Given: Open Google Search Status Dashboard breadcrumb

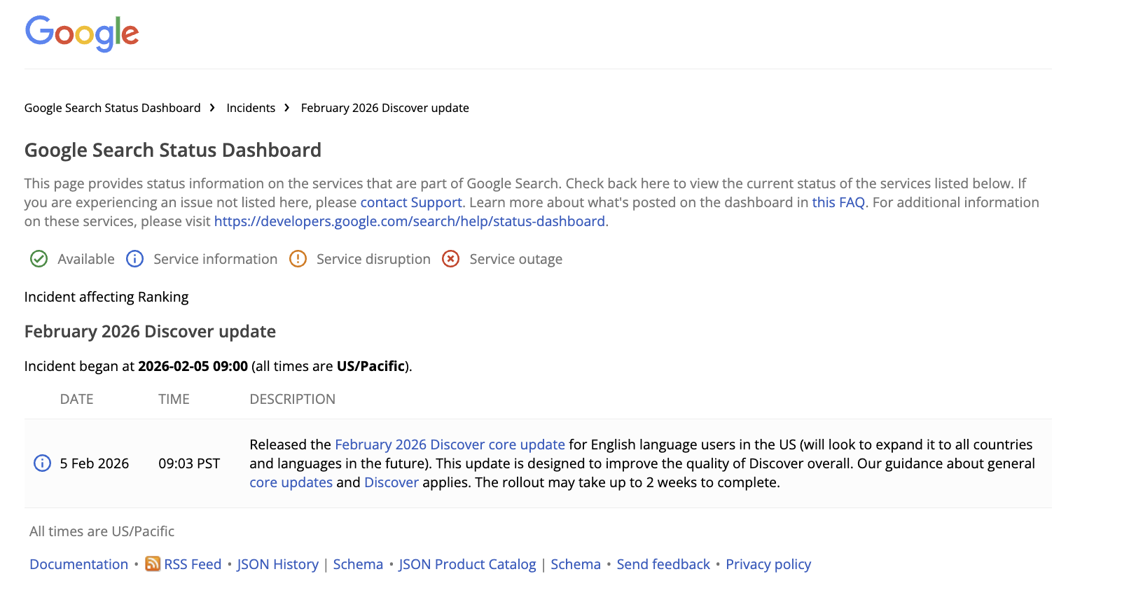Looking at the screenshot, I should (x=113, y=108).
